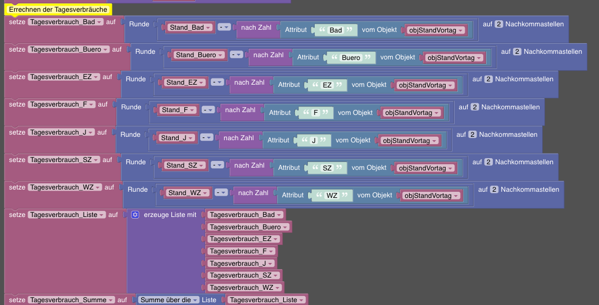The width and height of the screenshot is (599, 305).
Task: Open 'Summe über die' list operation dropdown
Action: point(169,300)
